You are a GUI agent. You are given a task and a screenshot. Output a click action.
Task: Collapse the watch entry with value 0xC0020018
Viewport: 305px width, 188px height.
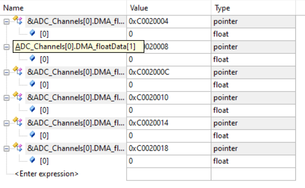click(x=7, y=149)
